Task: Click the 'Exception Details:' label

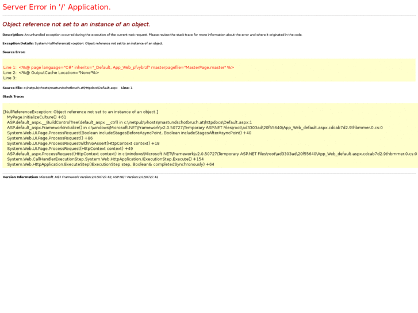Action: click(x=18, y=44)
